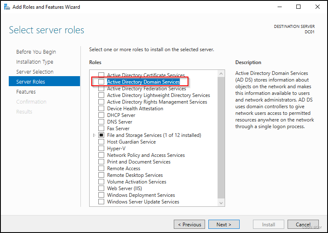Select the Volume Activation Services label
The width and height of the screenshot is (328, 233).
(x=137, y=182)
